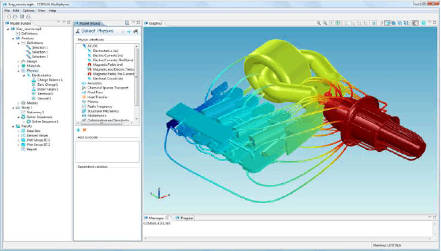
Task: Select Electrical Circuit (cir) interface
Action: (x=108, y=79)
